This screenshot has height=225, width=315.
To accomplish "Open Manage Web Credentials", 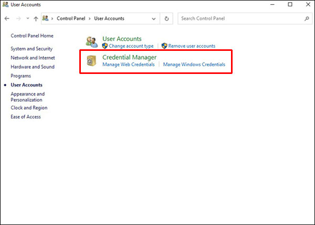I will pyautogui.click(x=129, y=65).
